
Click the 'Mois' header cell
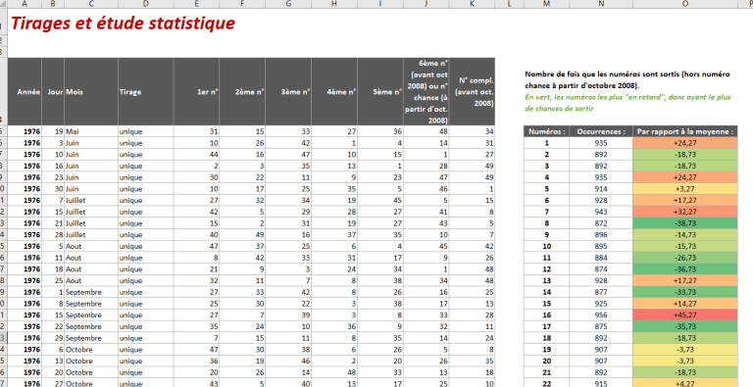(x=91, y=92)
